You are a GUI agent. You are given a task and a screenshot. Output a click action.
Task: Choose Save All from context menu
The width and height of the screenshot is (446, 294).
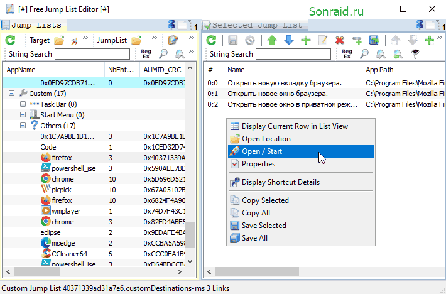click(301, 237)
